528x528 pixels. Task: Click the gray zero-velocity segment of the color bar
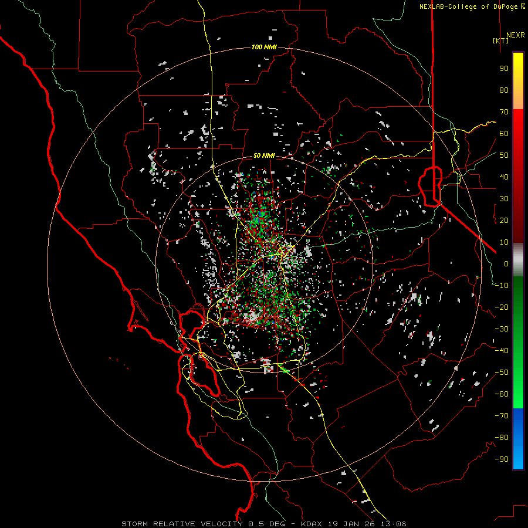(x=518, y=260)
